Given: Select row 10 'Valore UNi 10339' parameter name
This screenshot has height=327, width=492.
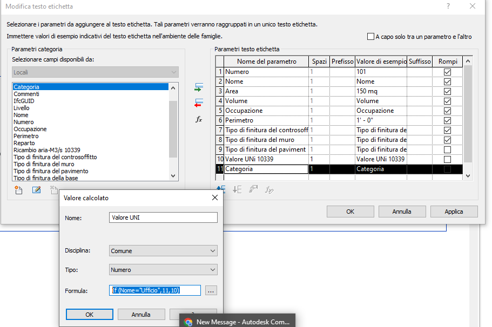Looking at the screenshot, I should coord(266,159).
